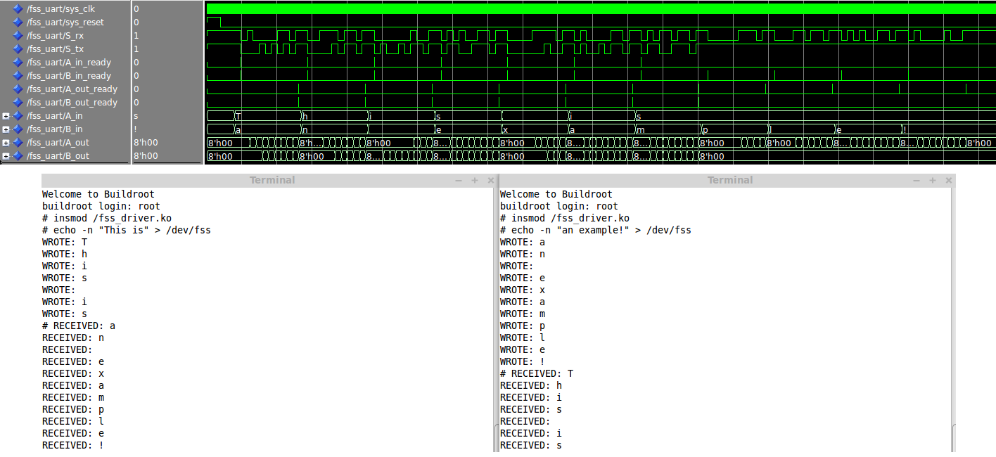The height and width of the screenshot is (457, 996).
Task: Minimize the right Terminal window
Action: tap(917, 181)
